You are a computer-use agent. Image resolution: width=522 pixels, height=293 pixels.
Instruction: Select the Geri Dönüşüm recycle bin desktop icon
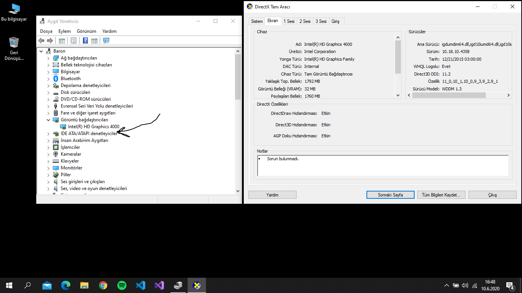pyautogui.click(x=14, y=49)
